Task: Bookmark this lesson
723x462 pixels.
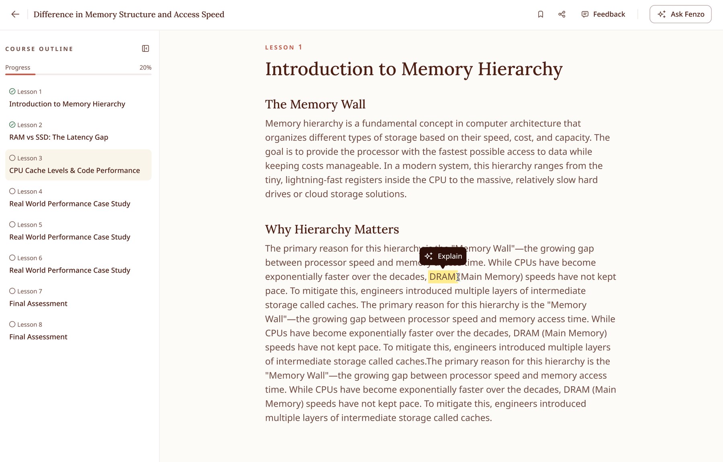Action: pos(541,14)
